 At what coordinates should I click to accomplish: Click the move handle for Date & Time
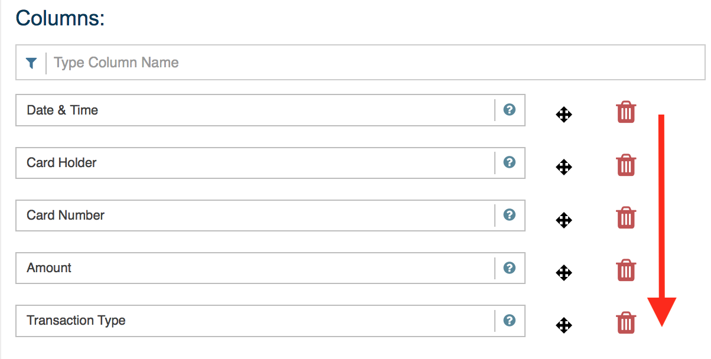564,115
